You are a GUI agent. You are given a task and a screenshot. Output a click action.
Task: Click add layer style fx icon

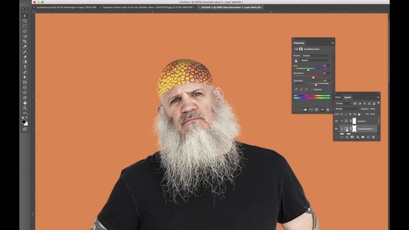coord(346,137)
